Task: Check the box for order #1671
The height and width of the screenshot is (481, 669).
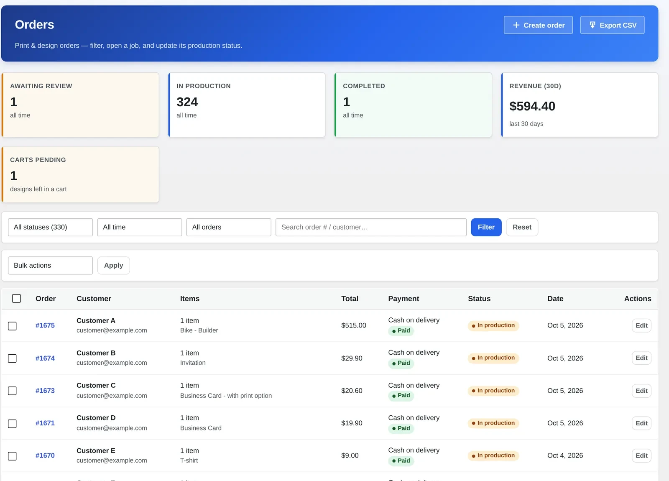Action: 13,423
